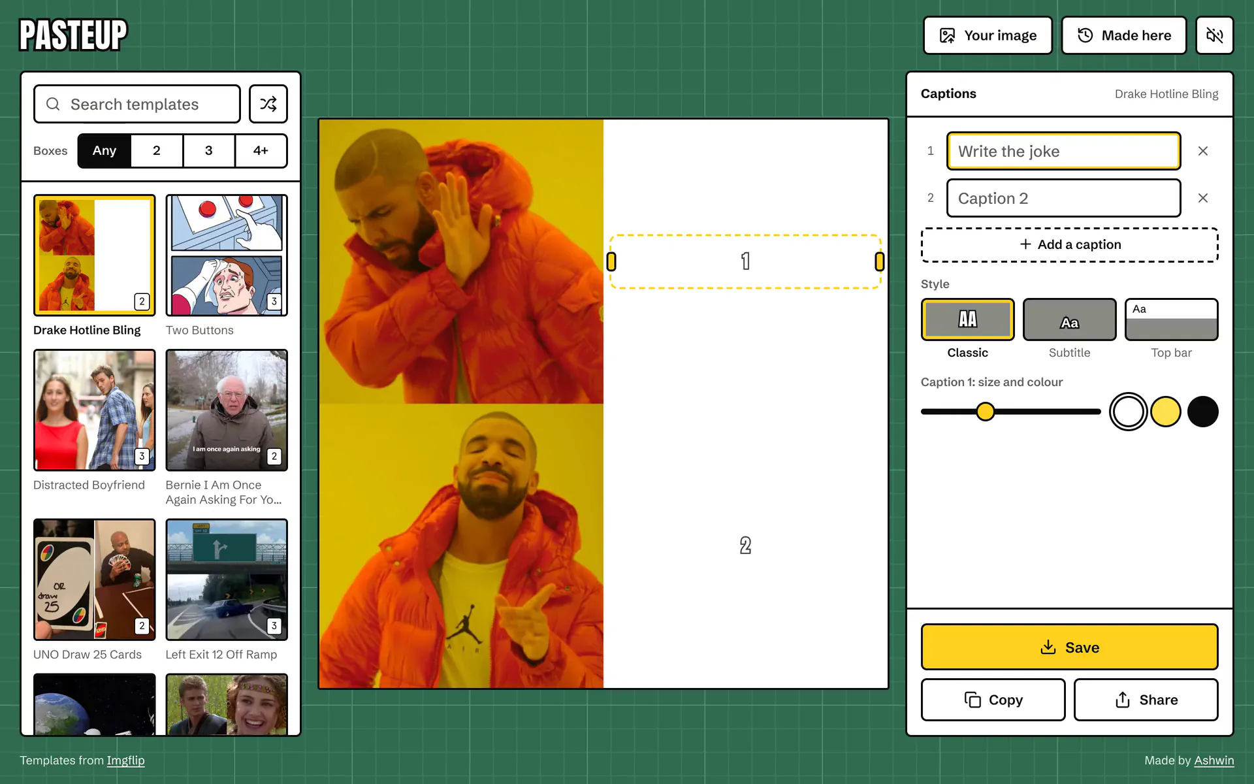
Task: Click the caption size slider handle
Action: [985, 412]
